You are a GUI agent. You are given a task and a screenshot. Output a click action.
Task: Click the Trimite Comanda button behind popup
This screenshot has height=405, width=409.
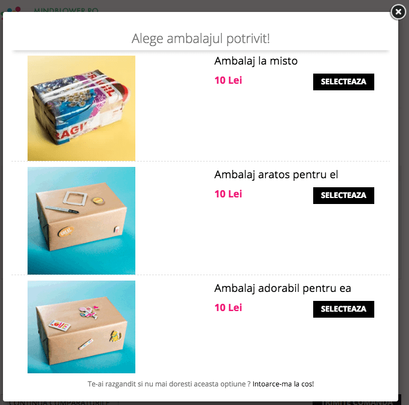coord(357,403)
